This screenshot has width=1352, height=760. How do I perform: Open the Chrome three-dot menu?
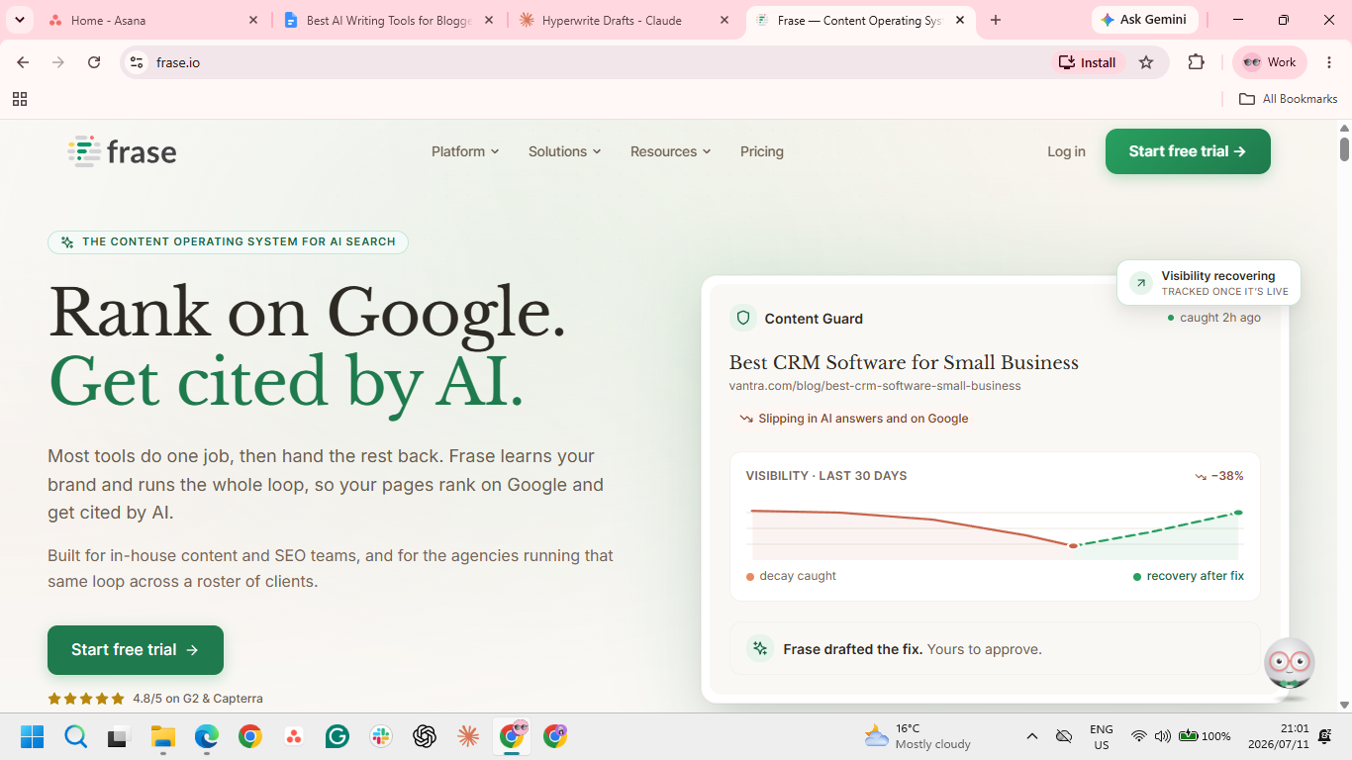click(x=1327, y=62)
